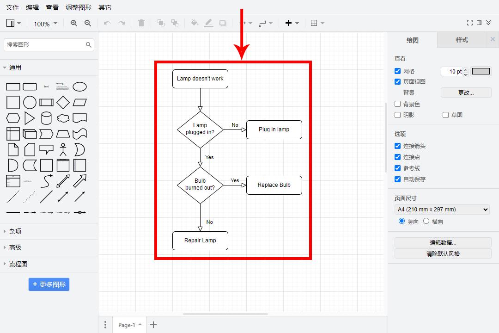
Task: Expand the 流程图 shapes section
Action: coord(18,264)
